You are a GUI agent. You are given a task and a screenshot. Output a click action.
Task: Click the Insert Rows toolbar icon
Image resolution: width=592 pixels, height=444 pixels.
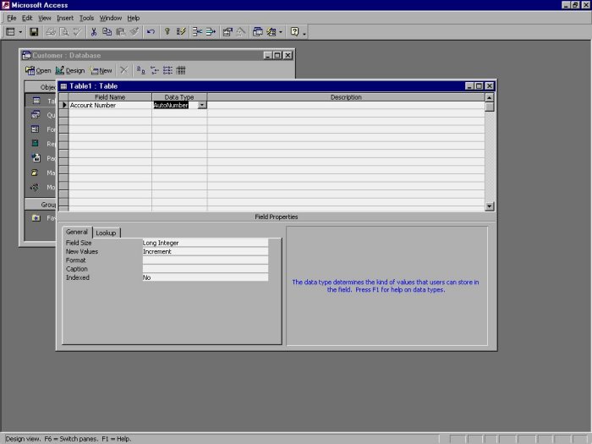coord(196,31)
